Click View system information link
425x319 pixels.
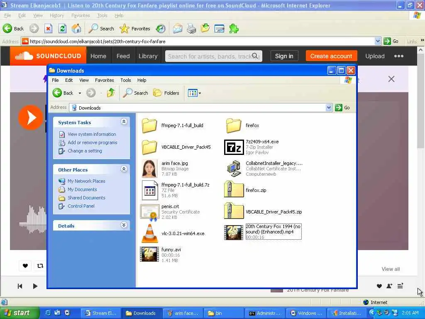point(92,134)
